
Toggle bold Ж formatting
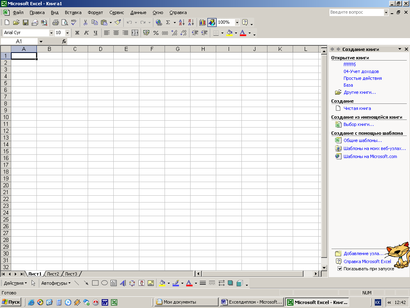point(77,33)
